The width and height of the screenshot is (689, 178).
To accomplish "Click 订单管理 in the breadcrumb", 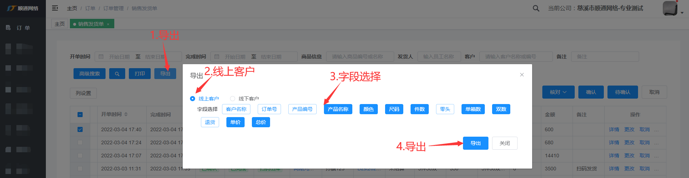I will 113,8.
